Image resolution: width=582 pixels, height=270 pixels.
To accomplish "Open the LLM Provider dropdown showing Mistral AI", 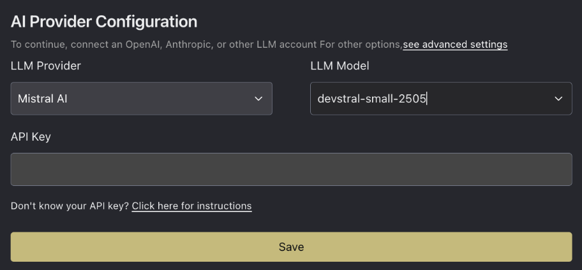I will [141, 99].
